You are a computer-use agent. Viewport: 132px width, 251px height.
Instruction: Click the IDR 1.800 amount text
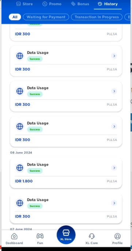coord(24,181)
